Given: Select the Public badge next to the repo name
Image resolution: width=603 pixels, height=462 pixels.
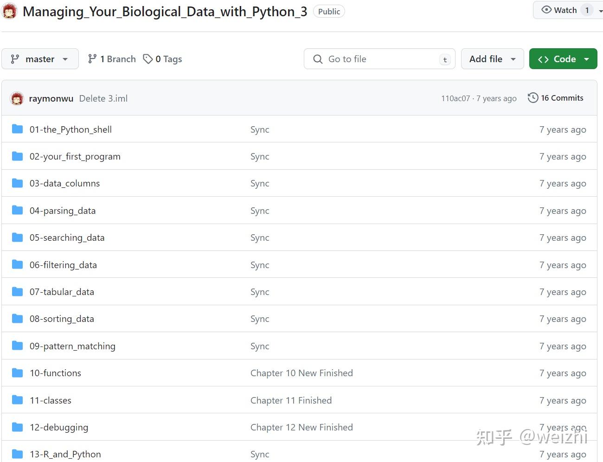Looking at the screenshot, I should [x=329, y=11].
